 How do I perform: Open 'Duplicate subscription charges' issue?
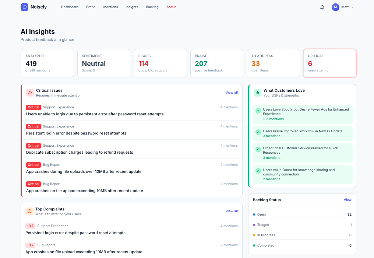point(132,149)
